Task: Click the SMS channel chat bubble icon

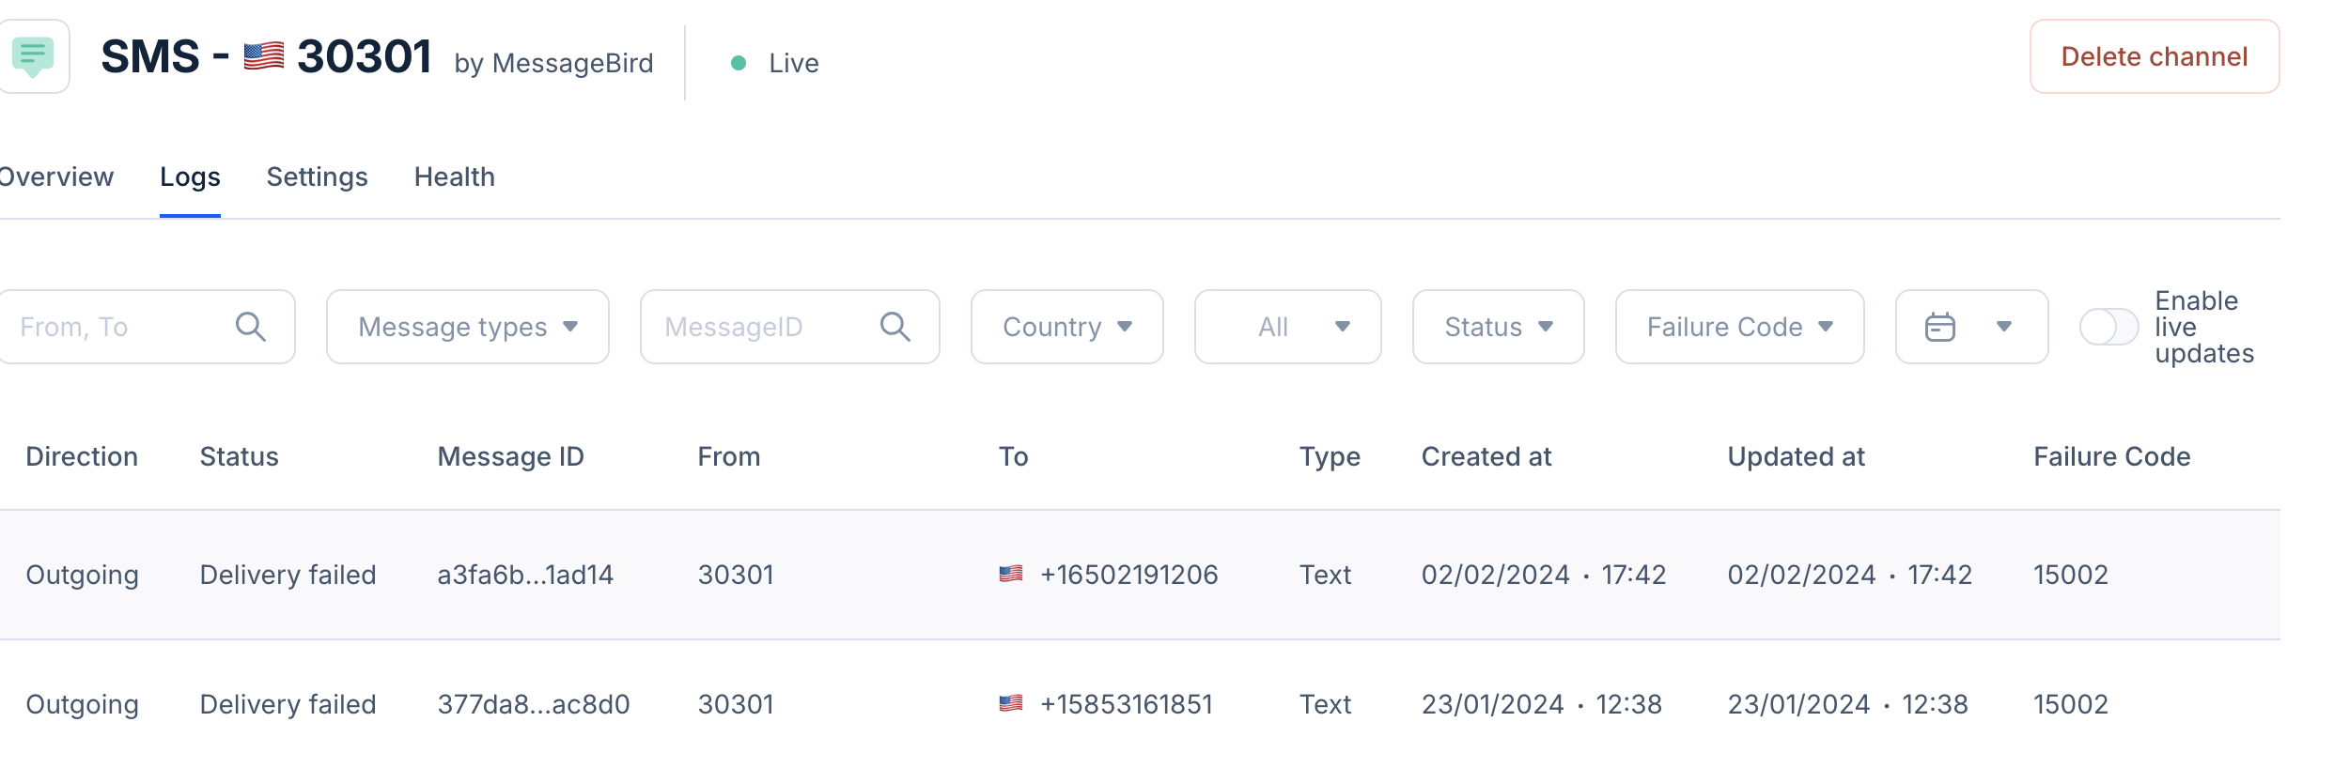Action: point(33,56)
